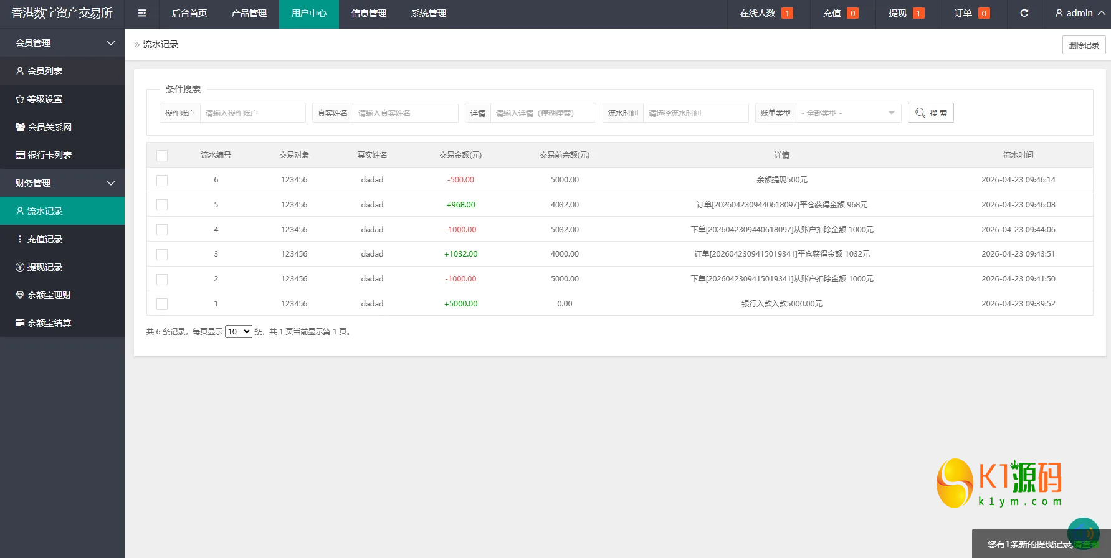Screen dimensions: 1111x558
Task: Open 系统管理 tab
Action: [x=429, y=13]
